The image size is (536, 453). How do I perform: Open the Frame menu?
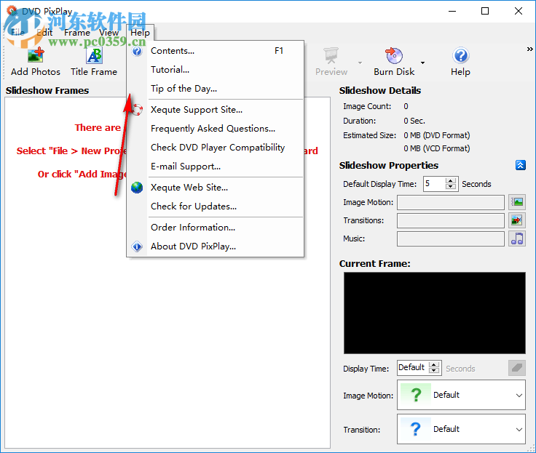click(77, 33)
